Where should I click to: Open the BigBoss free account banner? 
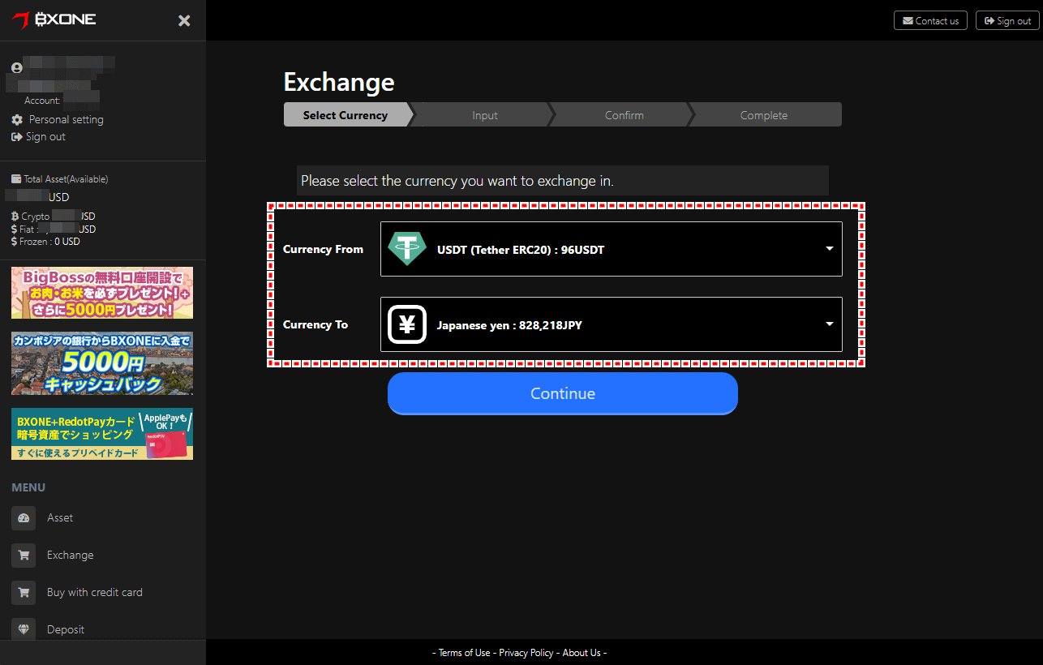coord(102,293)
